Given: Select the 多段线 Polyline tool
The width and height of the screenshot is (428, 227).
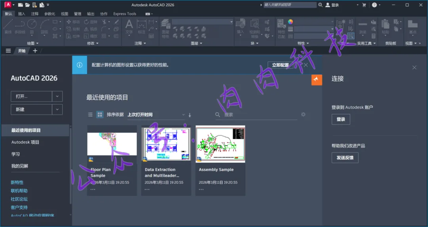Looking at the screenshot, I should pyautogui.click(x=20, y=27).
